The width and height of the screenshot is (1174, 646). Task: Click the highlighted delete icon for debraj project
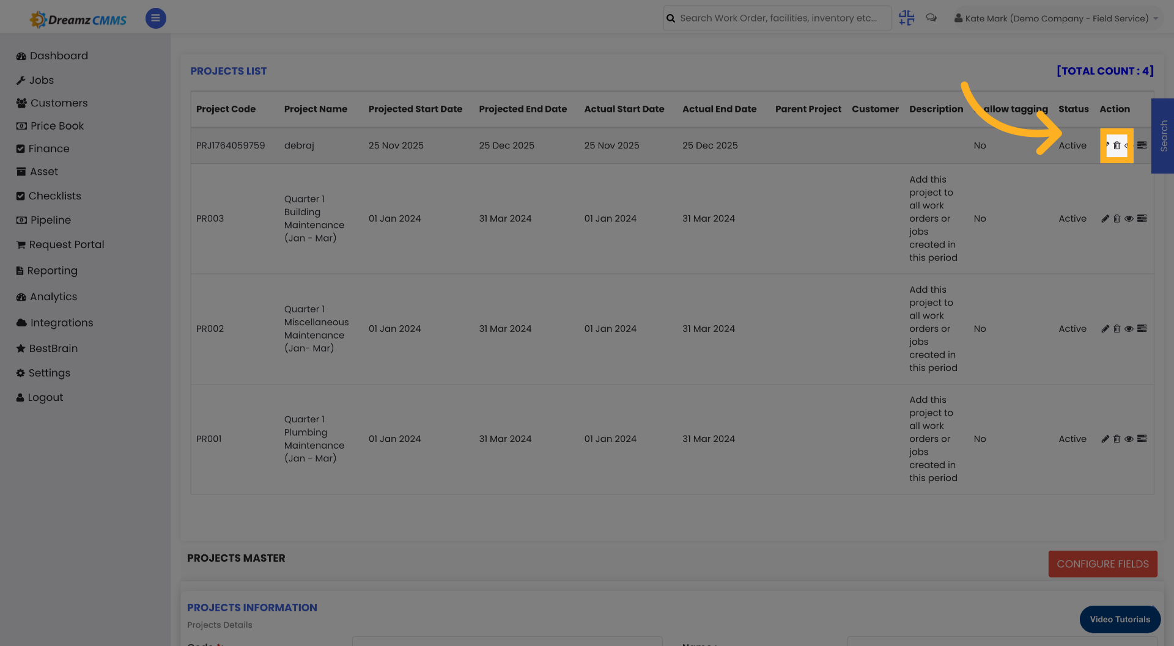pos(1117,145)
